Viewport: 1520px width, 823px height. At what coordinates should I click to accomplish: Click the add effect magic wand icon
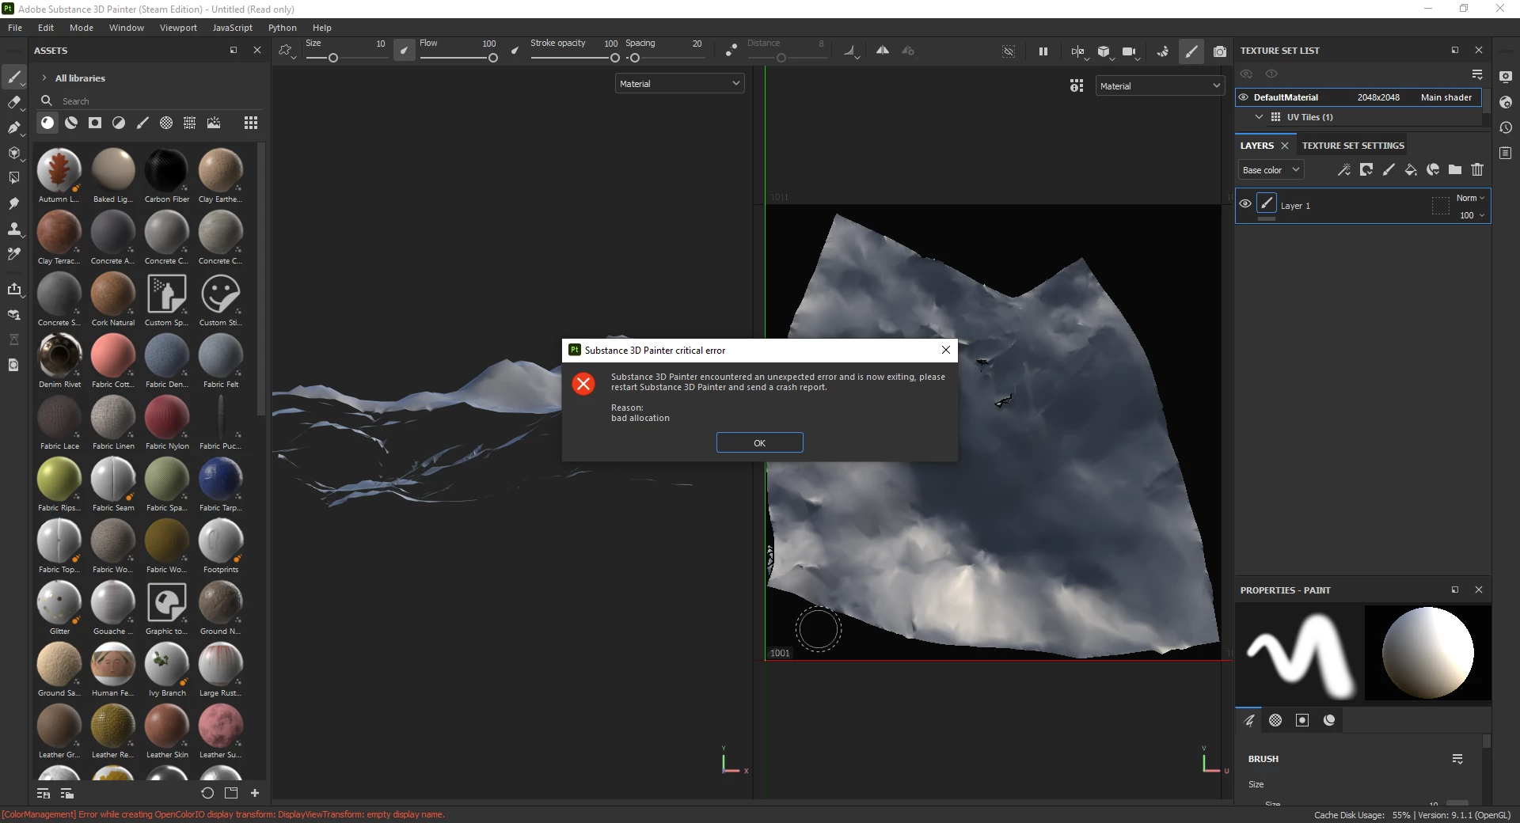click(x=1344, y=169)
